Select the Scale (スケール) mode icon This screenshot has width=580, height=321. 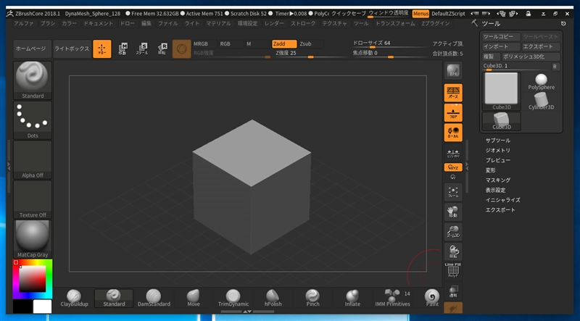tap(142, 49)
